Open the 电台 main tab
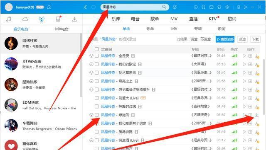The width and height of the screenshot is (266, 150). click(135, 19)
